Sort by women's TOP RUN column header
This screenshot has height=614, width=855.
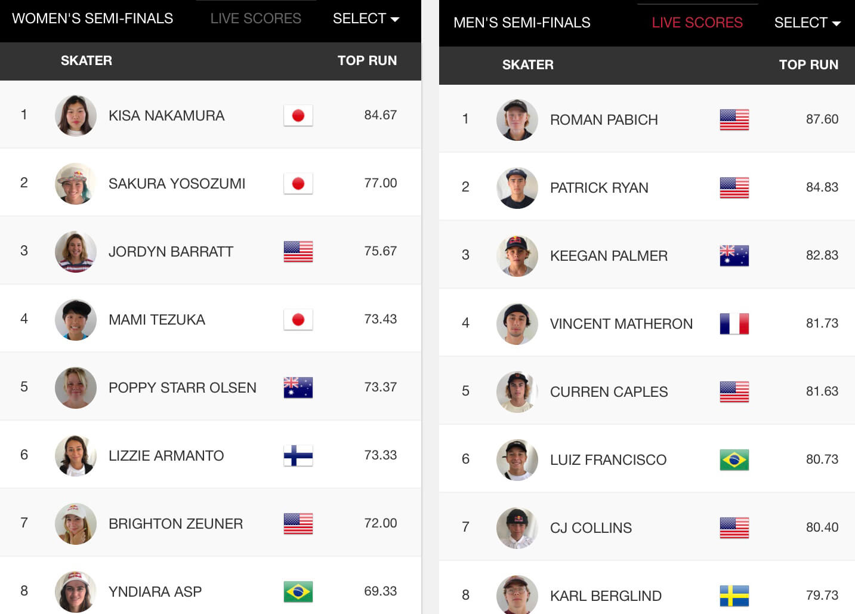click(367, 60)
